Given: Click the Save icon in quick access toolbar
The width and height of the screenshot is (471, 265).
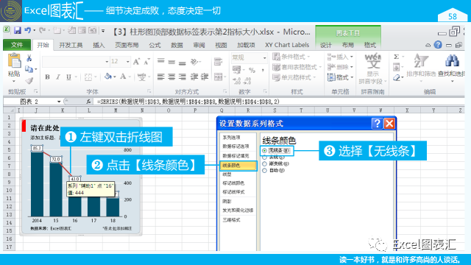Looking at the screenshot, I should [x=18, y=30].
